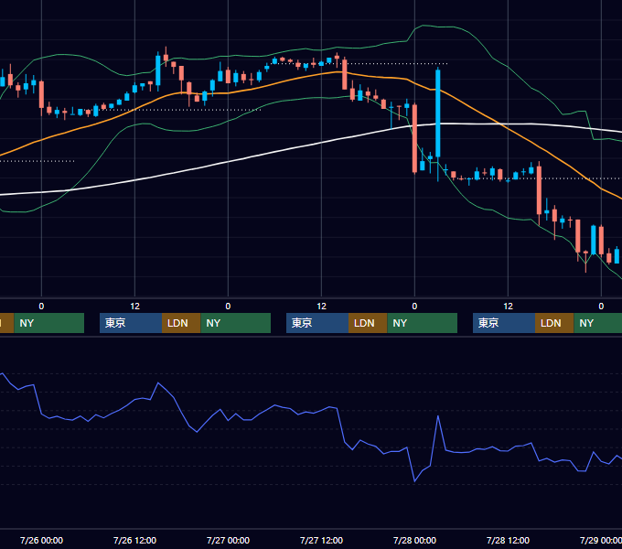Click hour label 12 above 7/27 12:00
The width and height of the screenshot is (622, 549).
321,307
